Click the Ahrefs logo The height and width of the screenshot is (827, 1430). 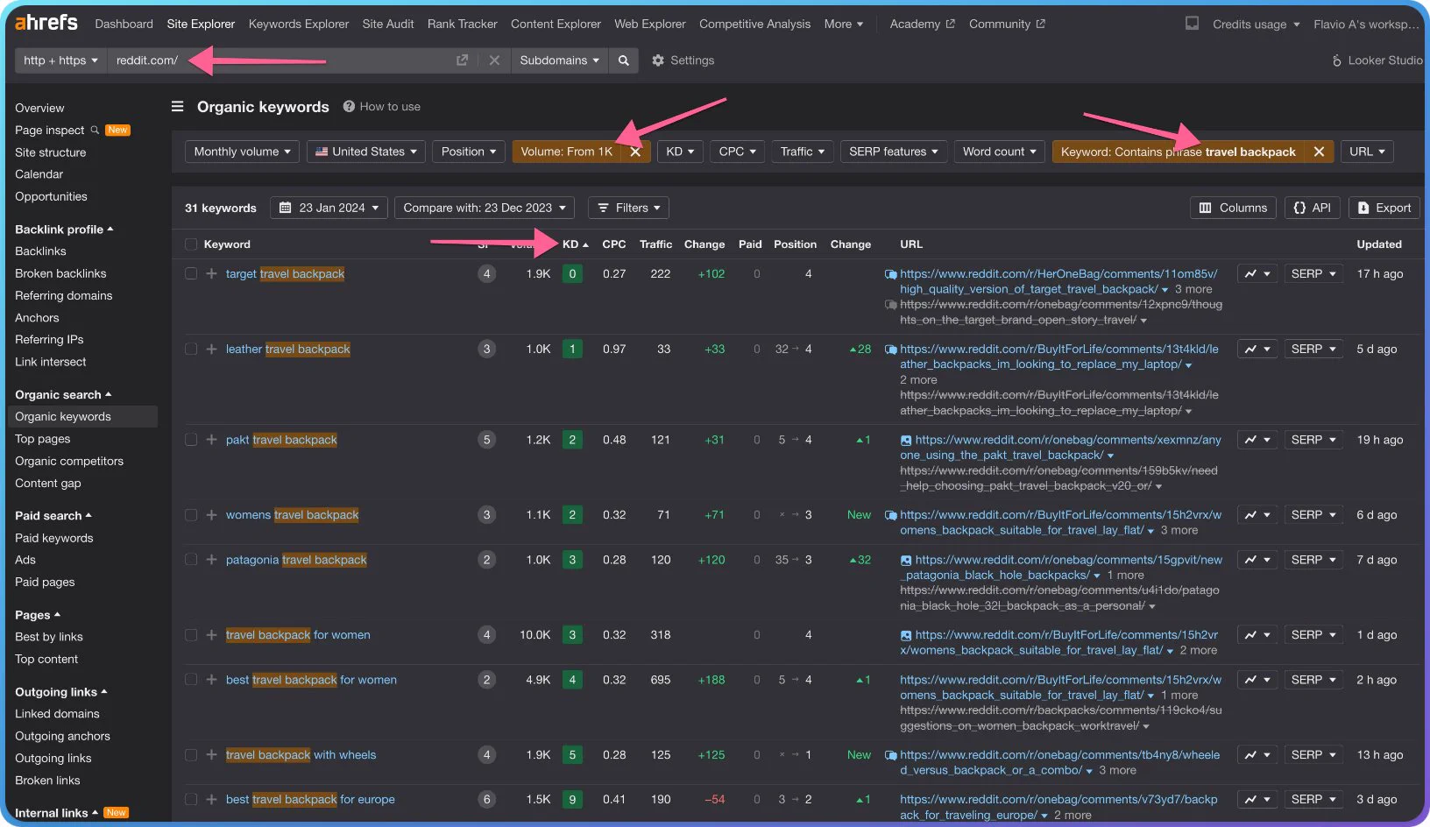(46, 22)
